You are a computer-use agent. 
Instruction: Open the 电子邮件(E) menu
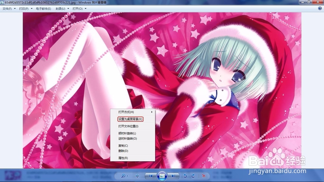pos(43,9)
